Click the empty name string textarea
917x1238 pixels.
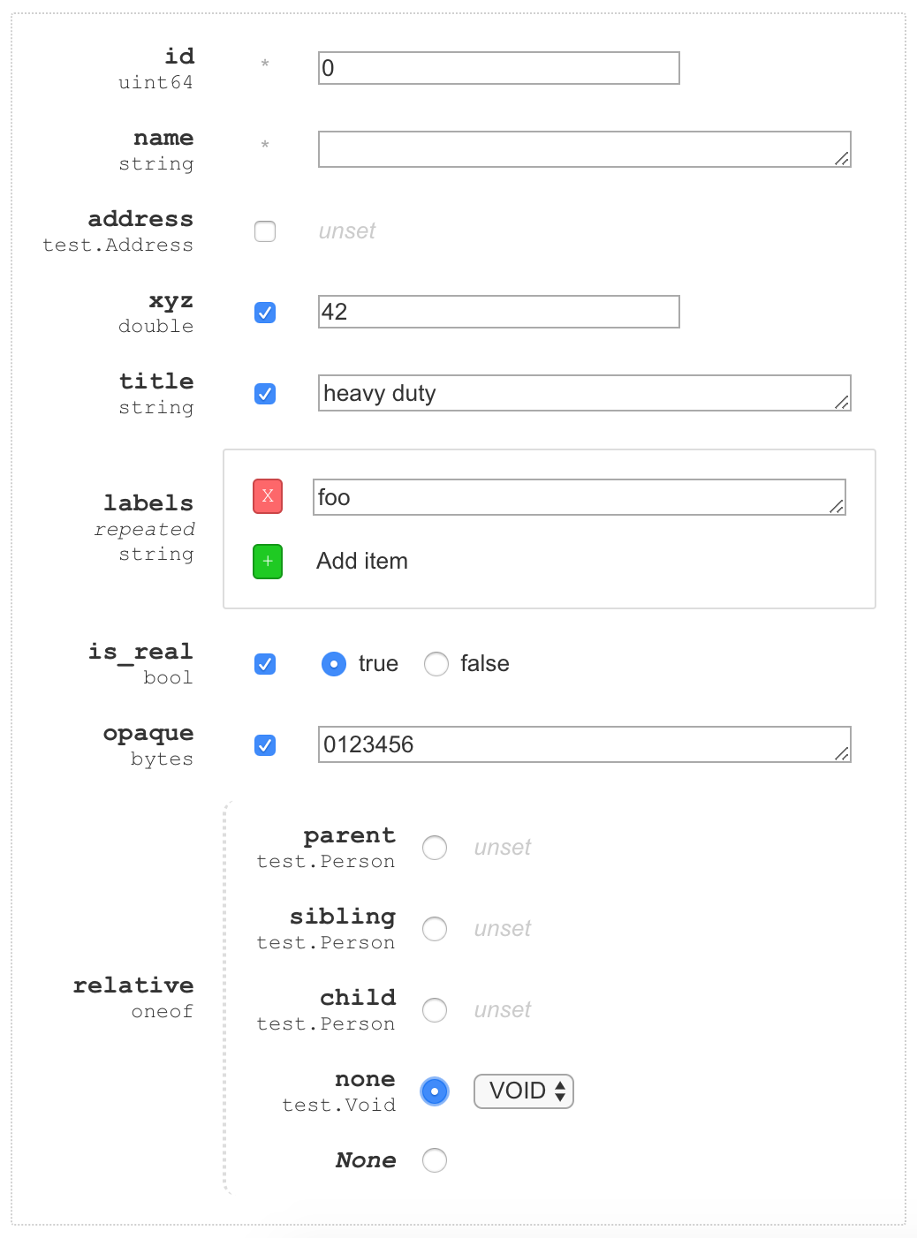pyautogui.click(x=583, y=148)
